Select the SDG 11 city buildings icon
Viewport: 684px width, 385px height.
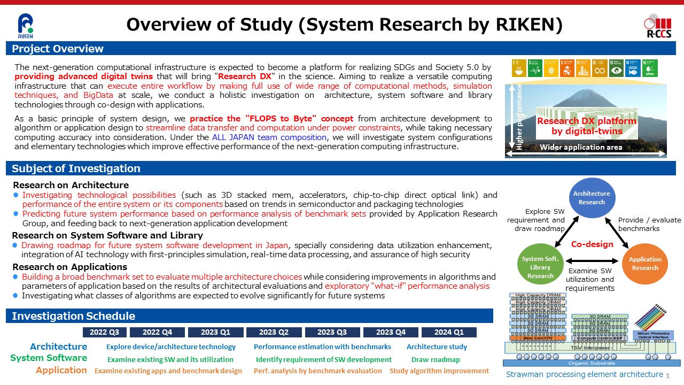point(584,68)
